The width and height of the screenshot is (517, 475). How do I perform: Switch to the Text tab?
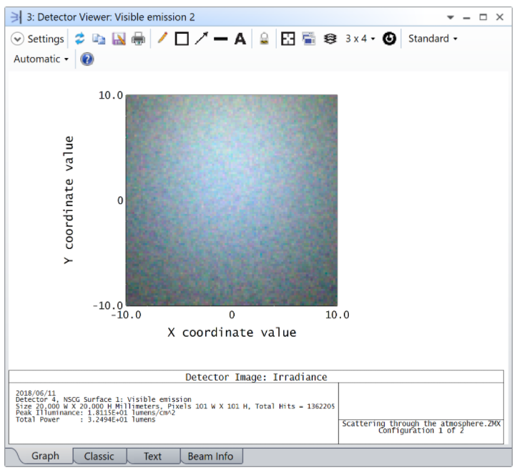(x=152, y=456)
